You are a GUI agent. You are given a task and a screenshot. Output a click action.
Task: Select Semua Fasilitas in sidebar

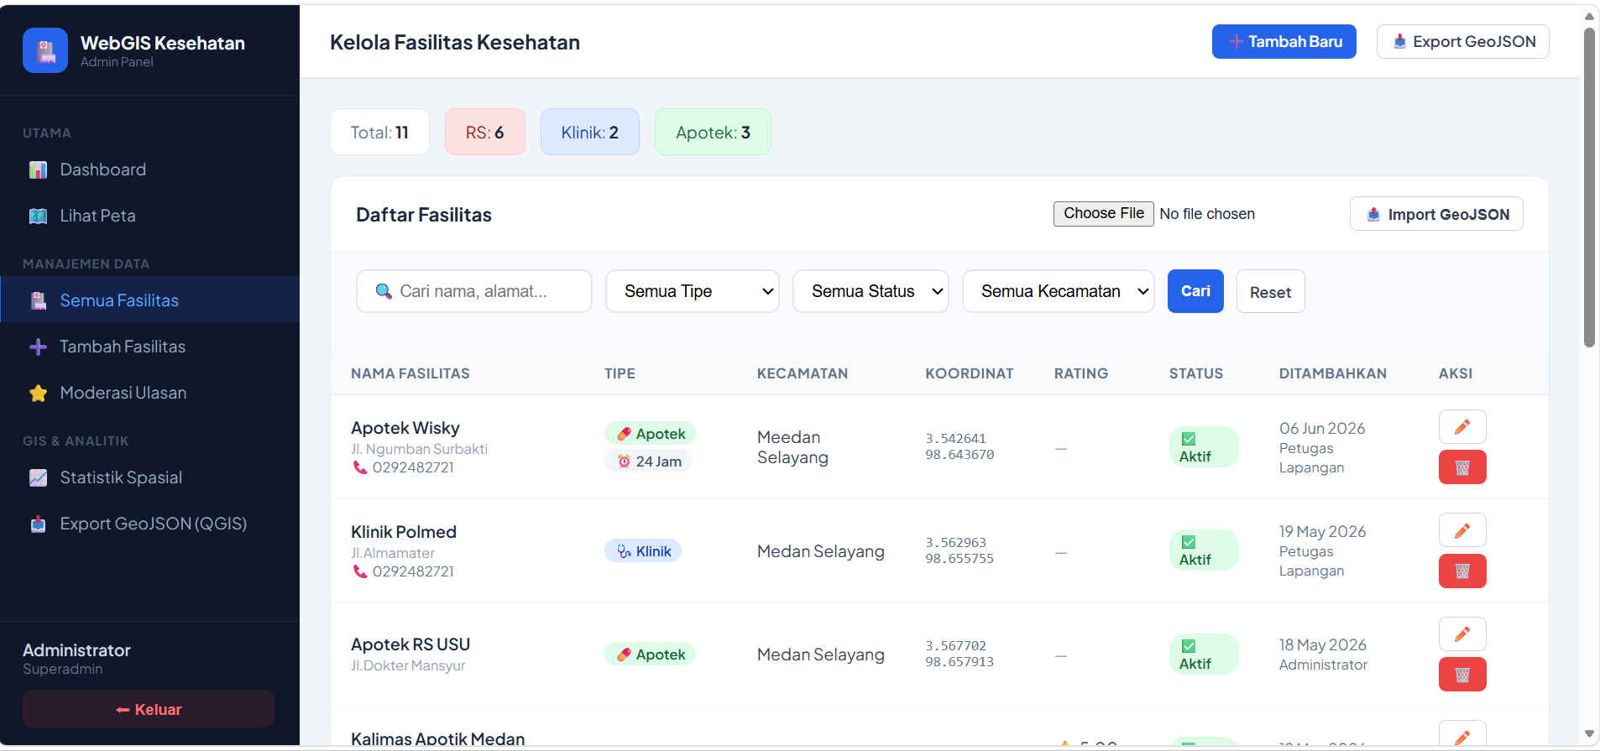click(149, 300)
